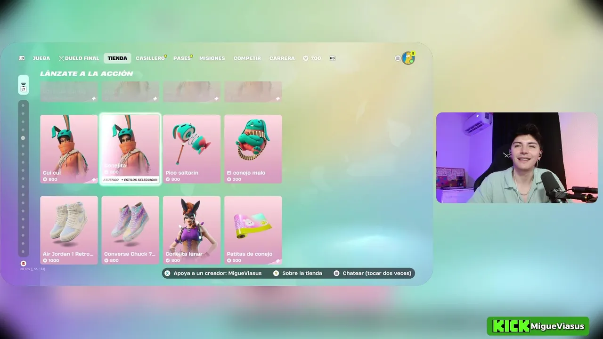Click the streamer webcam overlay

[x=517, y=158]
